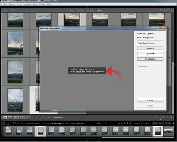Click Cancel in Panorama Merge Preview
Viewport: 177px width, 142px height.
coord(150,101)
